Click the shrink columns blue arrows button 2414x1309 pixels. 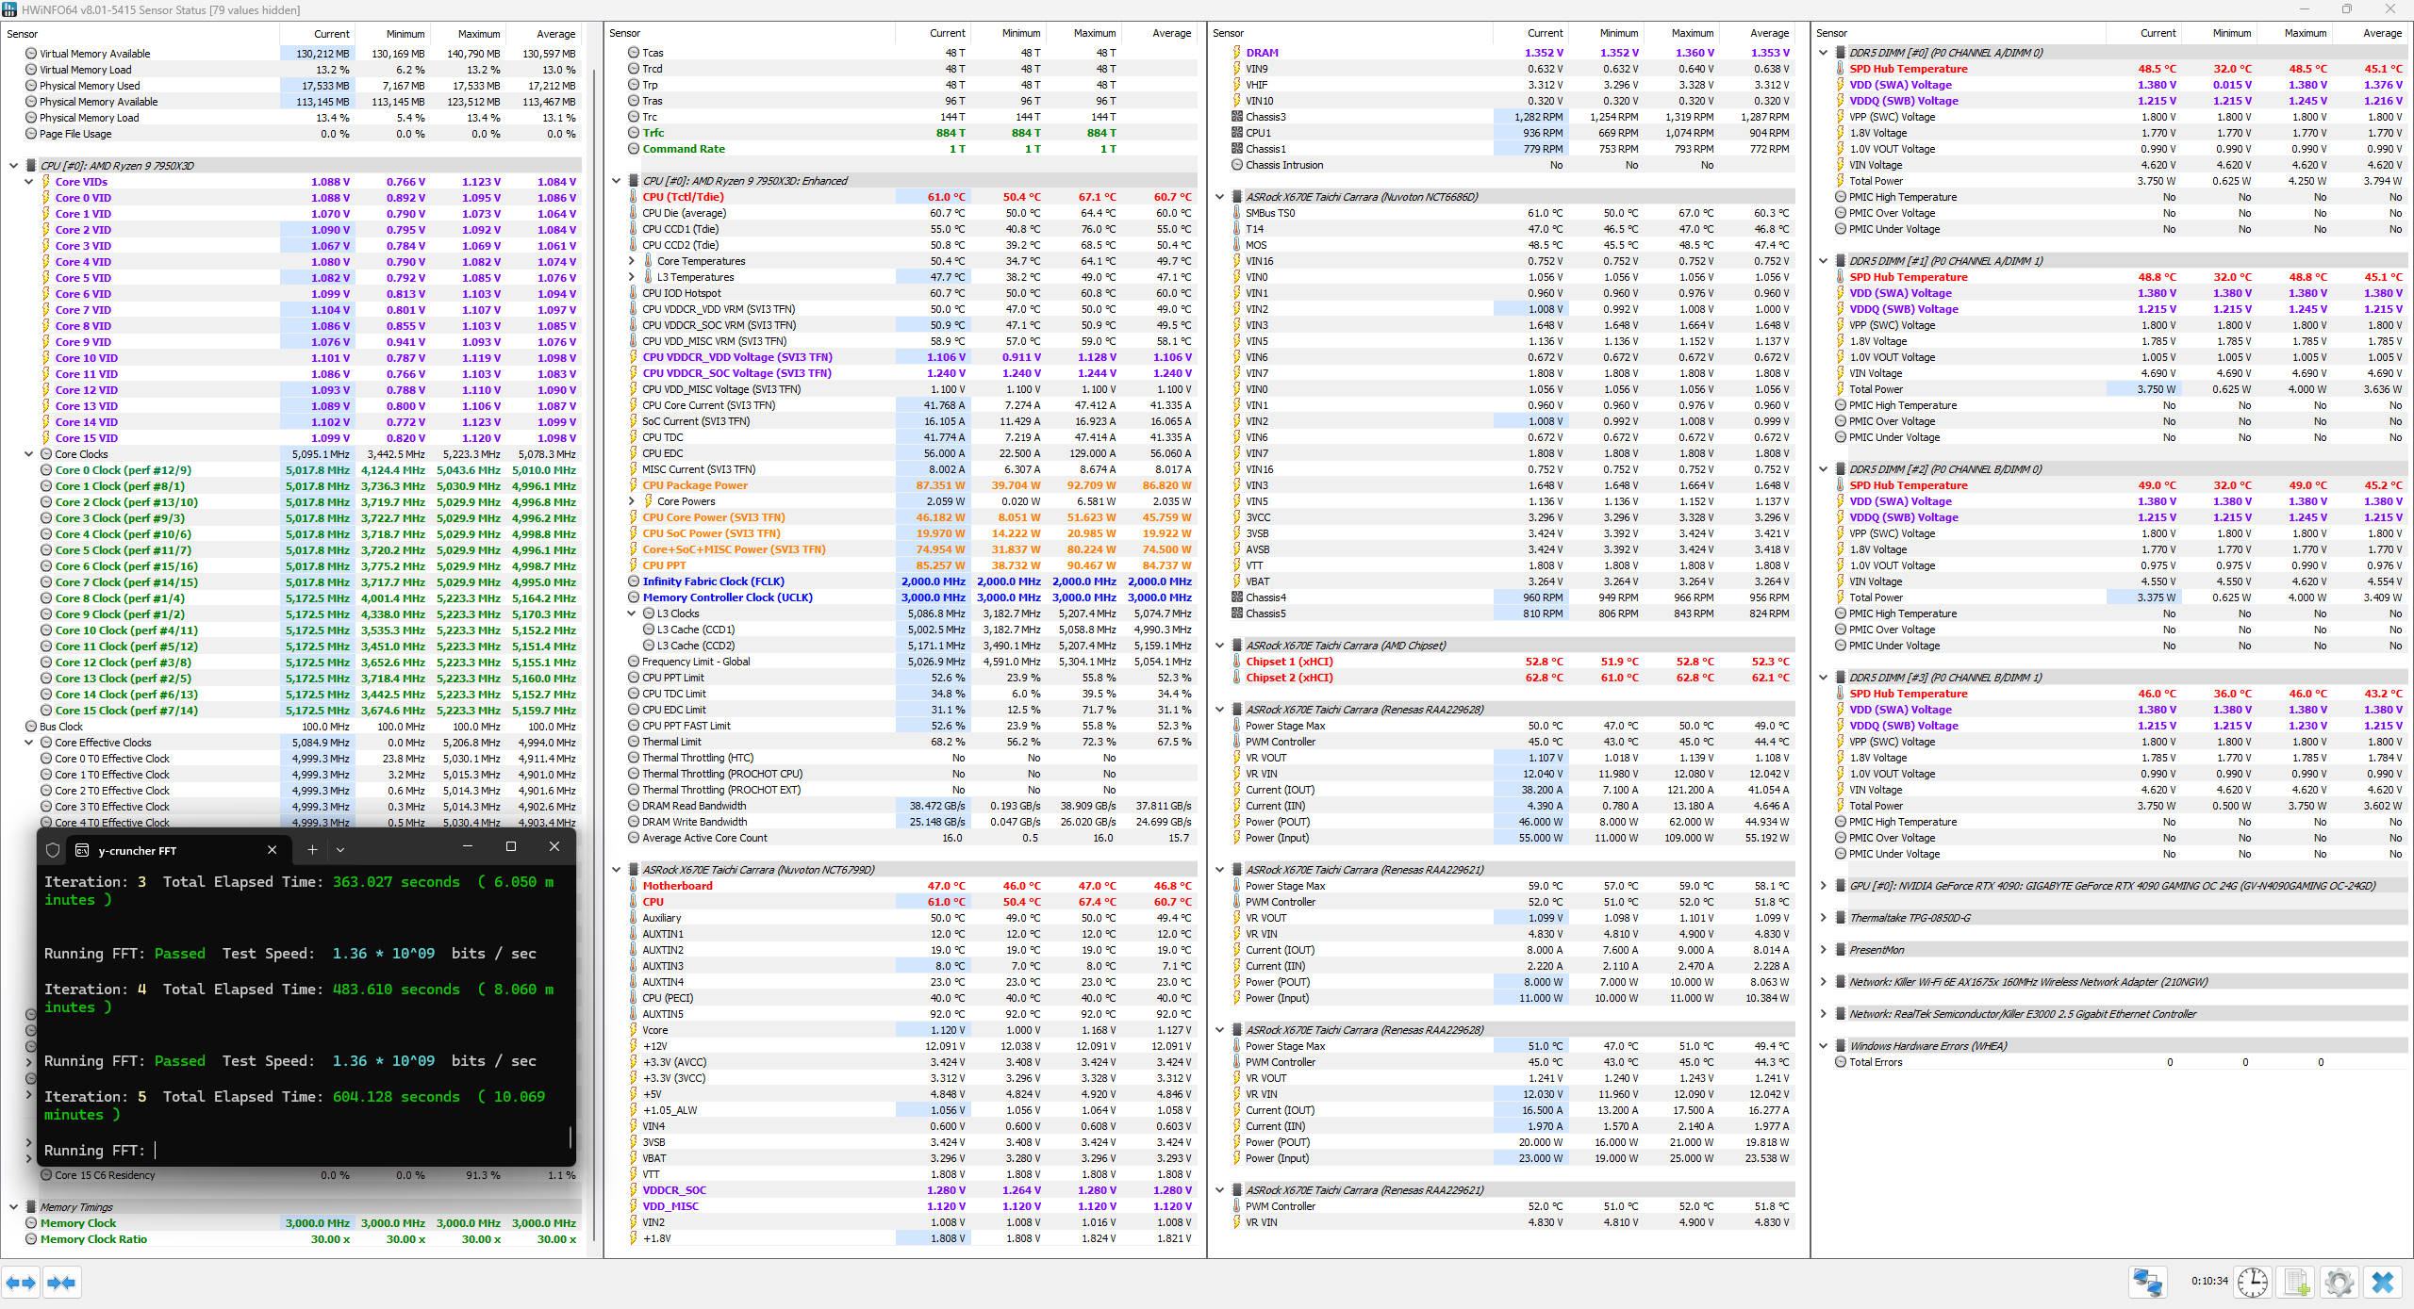61,1283
